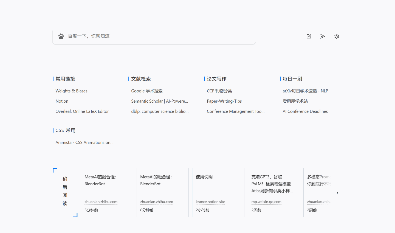The width and height of the screenshot is (395, 233).
Task: Open Weights & Biases link
Action: [x=71, y=91]
